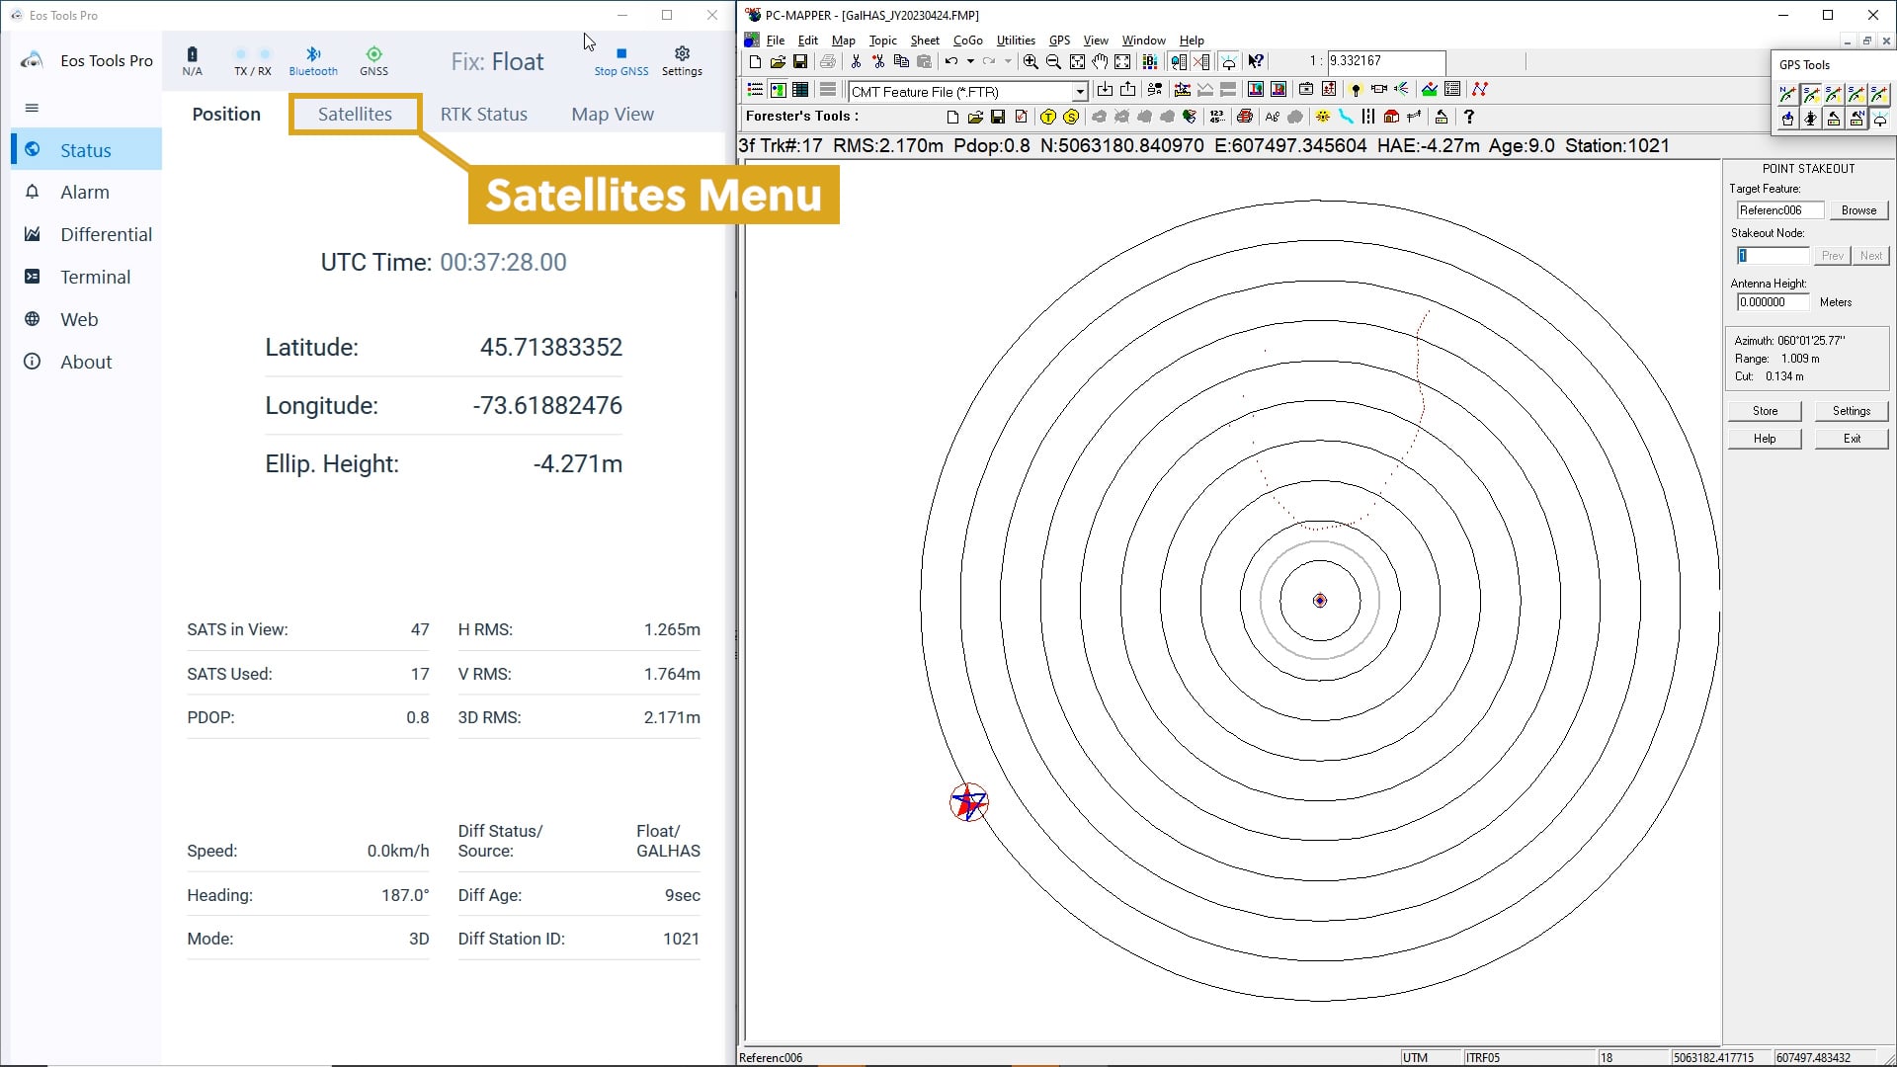Switch to the RTK Status tab
The image size is (1897, 1067).
[x=484, y=114]
